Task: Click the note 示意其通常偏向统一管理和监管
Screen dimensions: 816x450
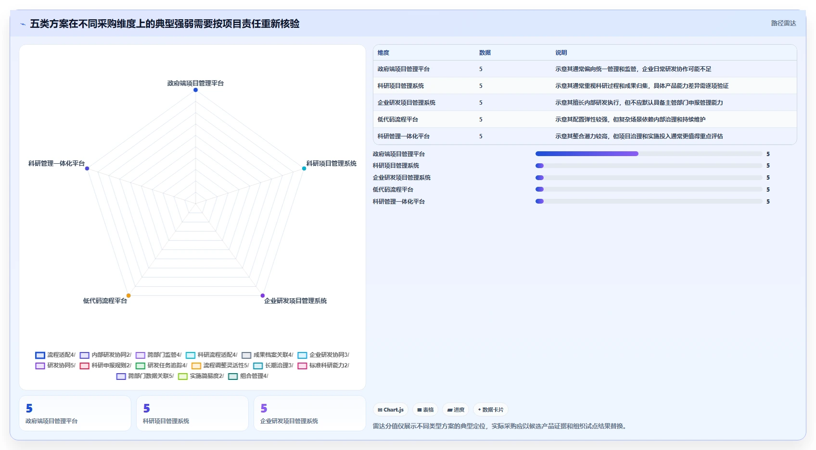Action: 633,69
